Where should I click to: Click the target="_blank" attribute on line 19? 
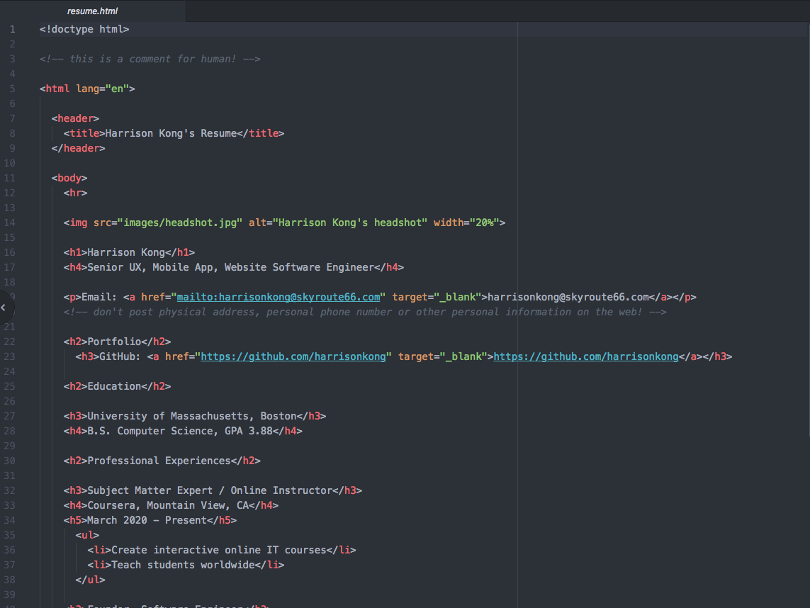click(x=437, y=297)
